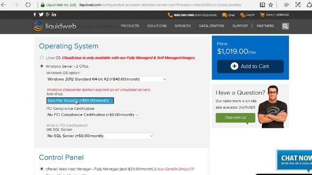
Task: Click the Windows Datacenter Edition required notice
Action: 98,89
